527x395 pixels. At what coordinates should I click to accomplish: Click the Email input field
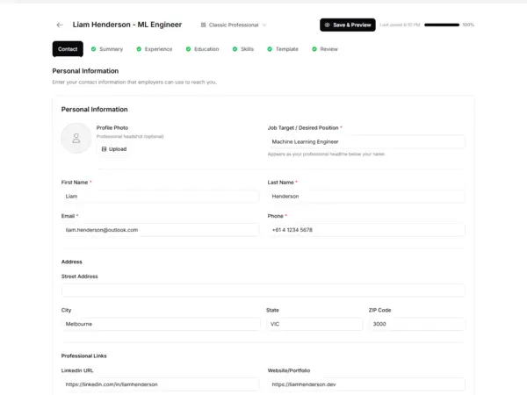(x=160, y=230)
